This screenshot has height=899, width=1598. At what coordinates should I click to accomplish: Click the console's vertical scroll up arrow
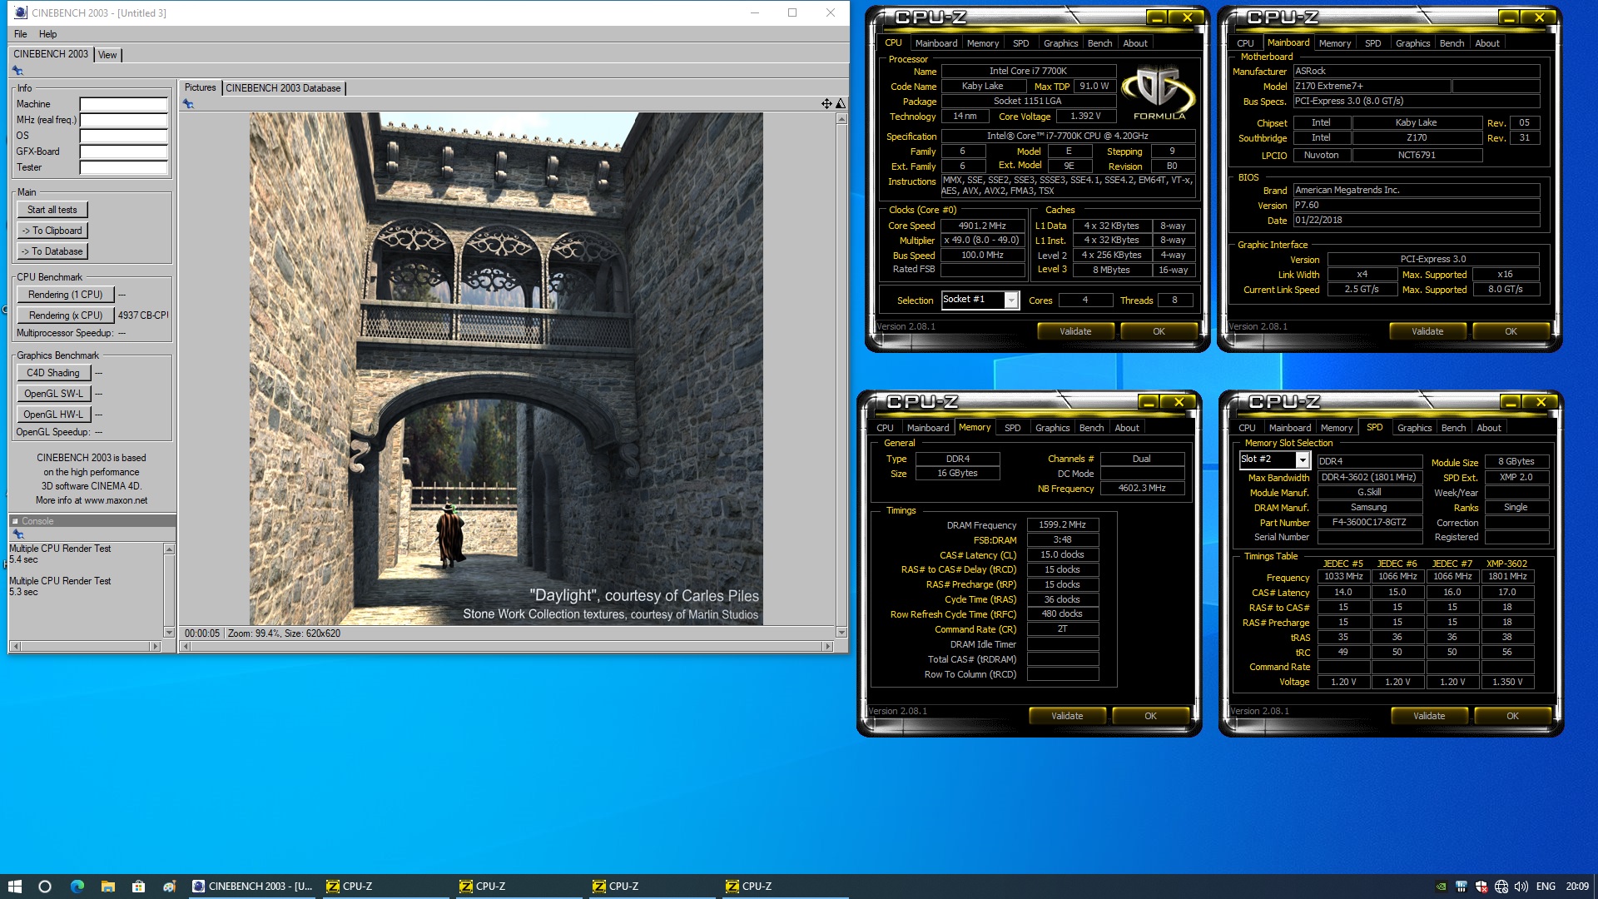tap(169, 549)
